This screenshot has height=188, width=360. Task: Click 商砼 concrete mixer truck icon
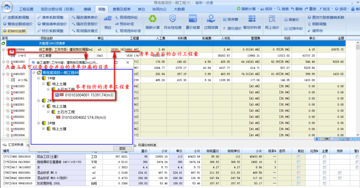coord(108,19)
